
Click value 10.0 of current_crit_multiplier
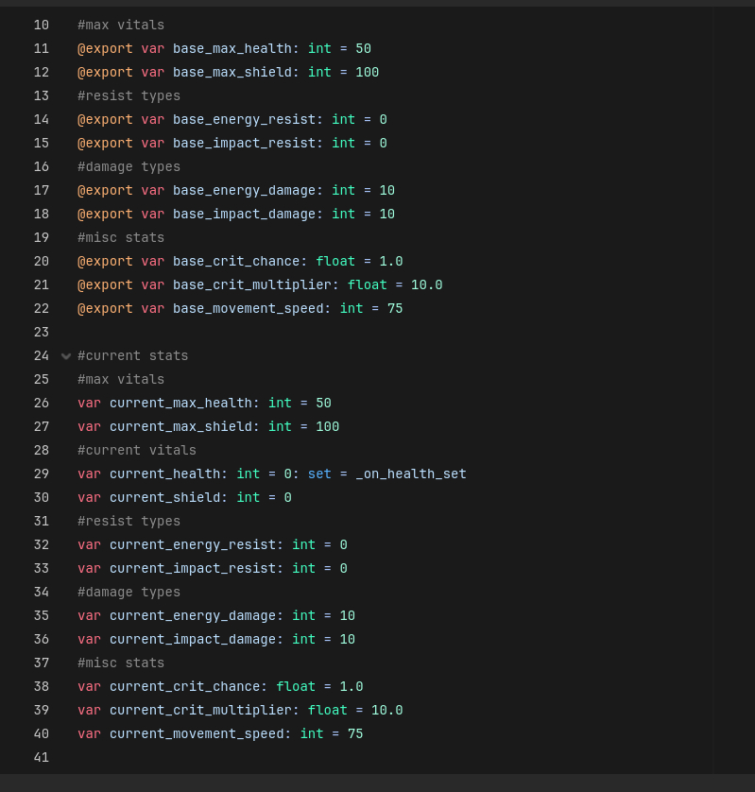(x=387, y=710)
